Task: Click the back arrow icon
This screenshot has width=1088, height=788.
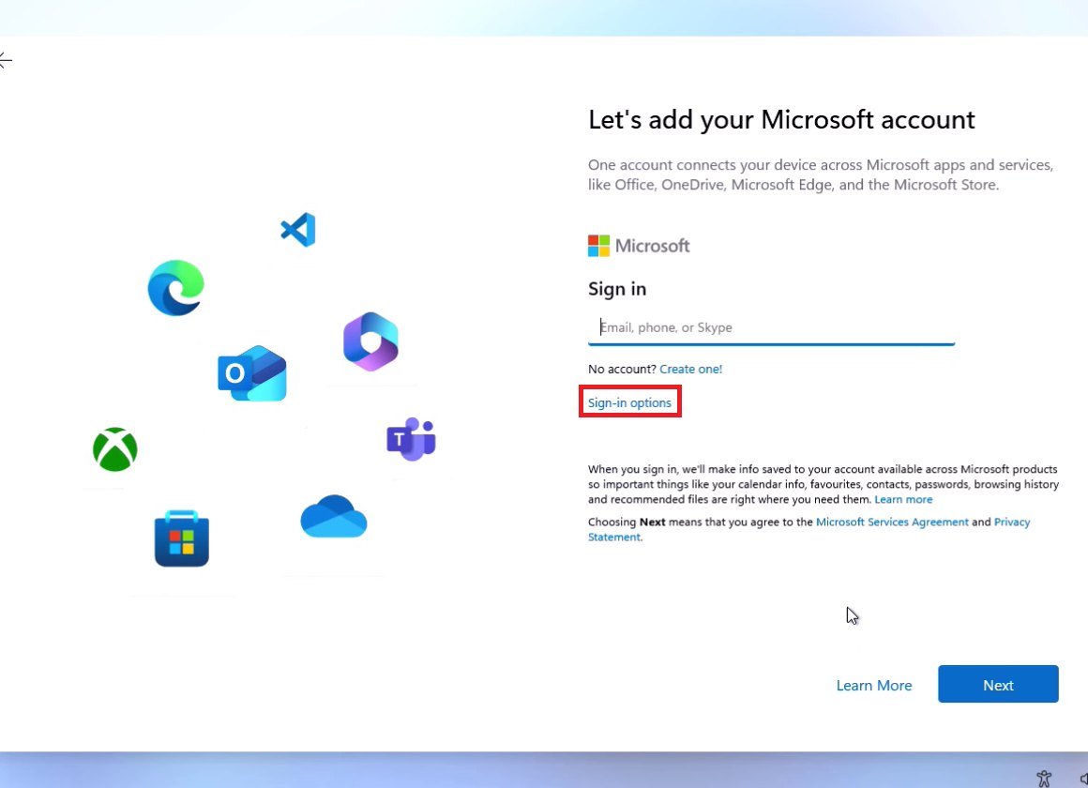Action: (5, 61)
